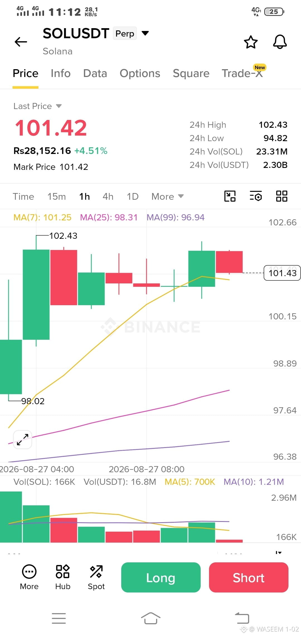Image resolution: width=301 pixels, height=636 pixels.
Task: Tap the MA(7): 101.25 indicator label
Action: tap(42, 217)
